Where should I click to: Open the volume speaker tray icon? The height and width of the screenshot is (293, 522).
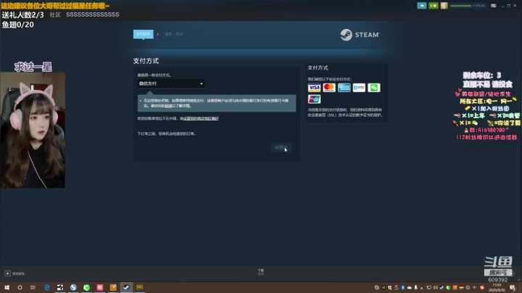coord(436,288)
